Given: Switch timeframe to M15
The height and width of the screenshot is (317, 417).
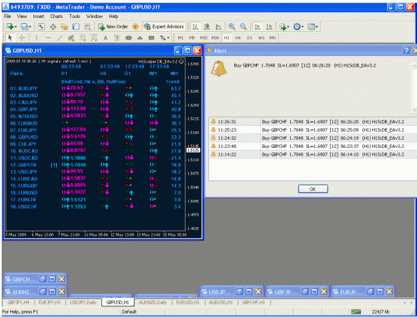Looking at the screenshot, I should pos(203,38).
